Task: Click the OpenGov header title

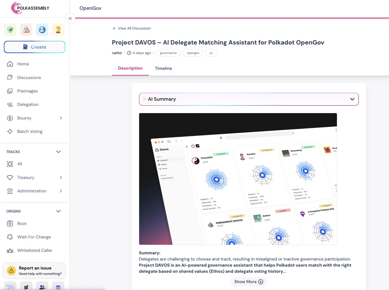Action: [x=90, y=8]
